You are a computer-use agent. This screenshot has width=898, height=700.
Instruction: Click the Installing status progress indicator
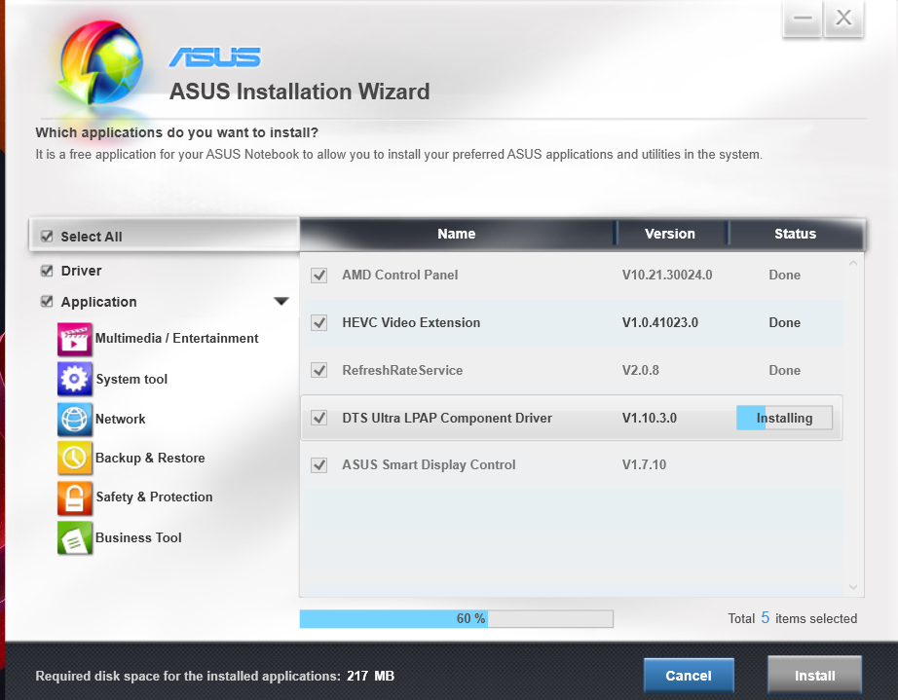tap(784, 418)
